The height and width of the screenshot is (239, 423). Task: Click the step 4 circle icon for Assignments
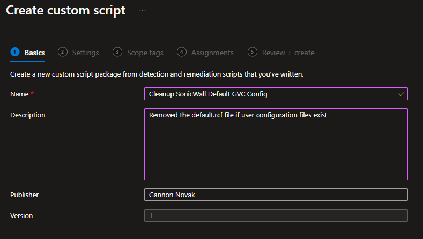182,52
